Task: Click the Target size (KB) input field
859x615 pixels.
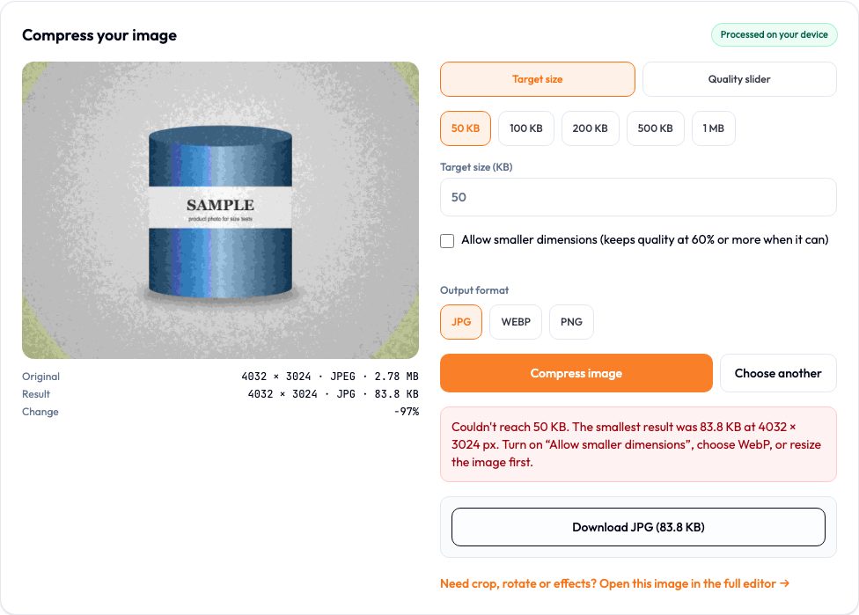Action: point(638,197)
